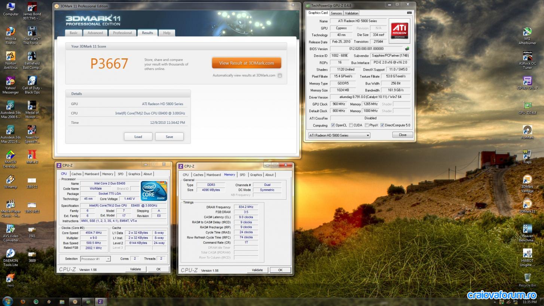Click GPU-Z screenshot camera icon
The height and width of the screenshot is (306, 544).
pyautogui.click(x=409, y=13)
